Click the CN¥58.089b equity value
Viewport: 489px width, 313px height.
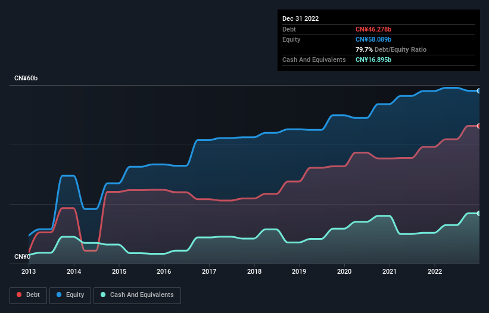373,39
